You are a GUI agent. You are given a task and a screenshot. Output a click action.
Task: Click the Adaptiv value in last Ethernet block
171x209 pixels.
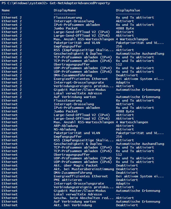pyautogui.click(x=123, y=183)
